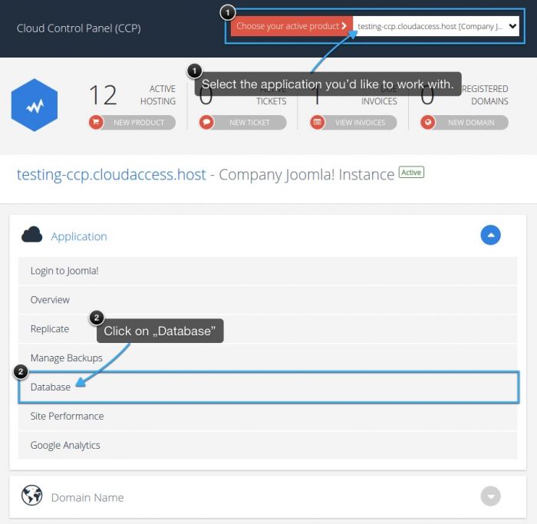Viewport: 537px width, 524px height.
Task: Click the New Ticket speech bubble icon
Action: 206,122
